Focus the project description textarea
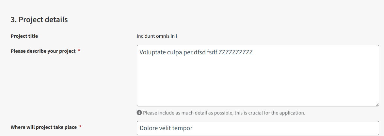Viewport: 384px width, 136px height. (258, 76)
